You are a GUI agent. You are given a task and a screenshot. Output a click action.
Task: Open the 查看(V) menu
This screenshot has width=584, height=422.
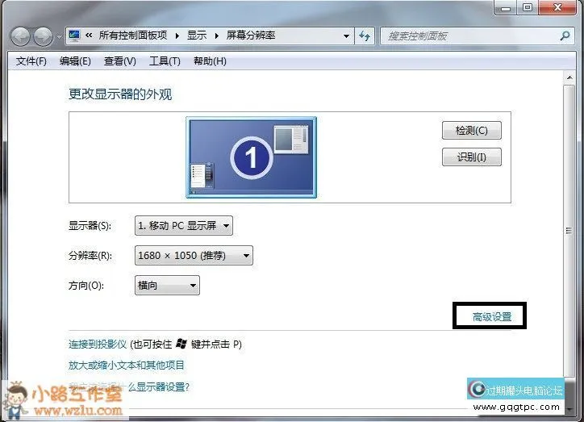120,61
